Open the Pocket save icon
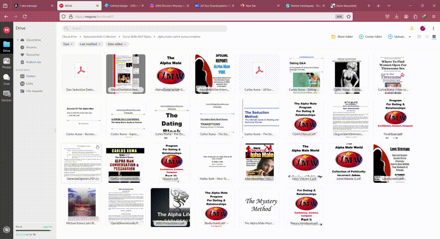The image size is (440, 239). click(x=387, y=16)
